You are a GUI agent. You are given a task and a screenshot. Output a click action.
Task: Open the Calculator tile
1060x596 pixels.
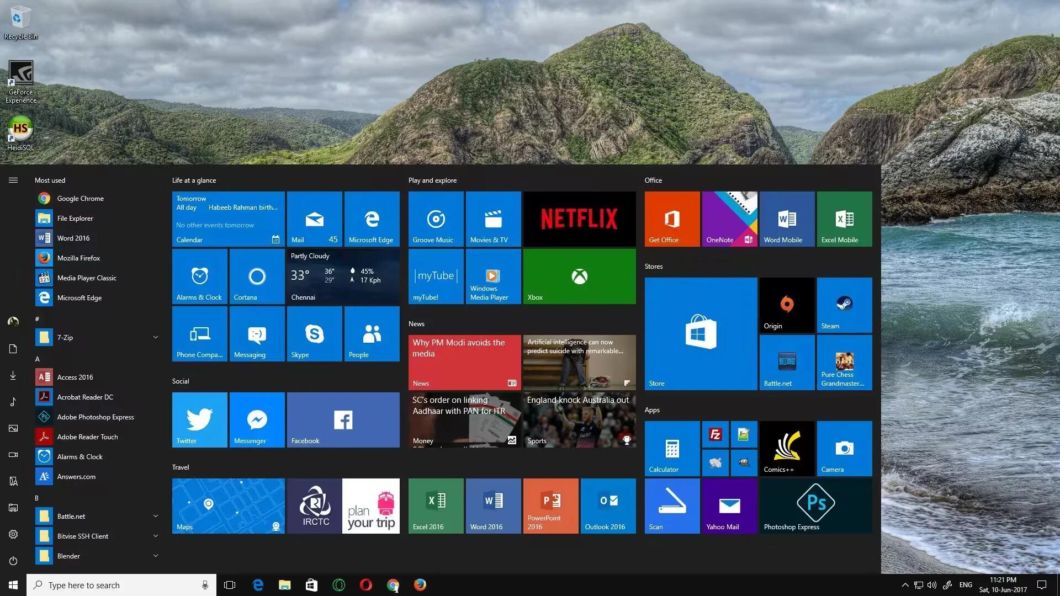672,448
